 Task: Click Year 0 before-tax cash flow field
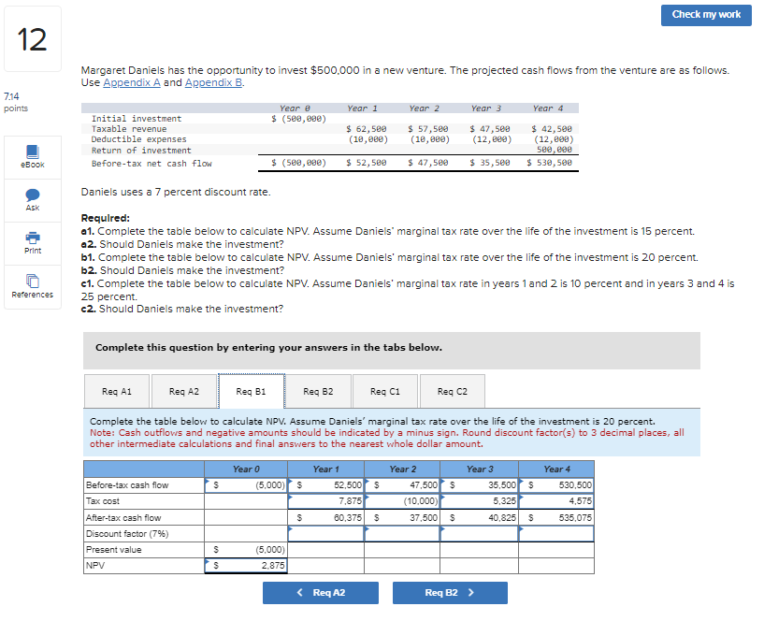coord(246,485)
